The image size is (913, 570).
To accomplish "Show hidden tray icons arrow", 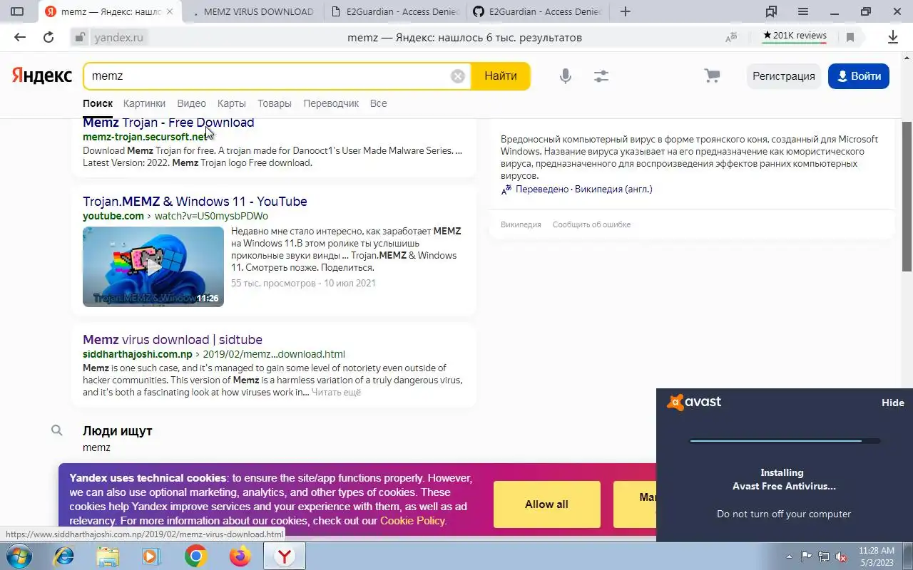I will click(789, 556).
